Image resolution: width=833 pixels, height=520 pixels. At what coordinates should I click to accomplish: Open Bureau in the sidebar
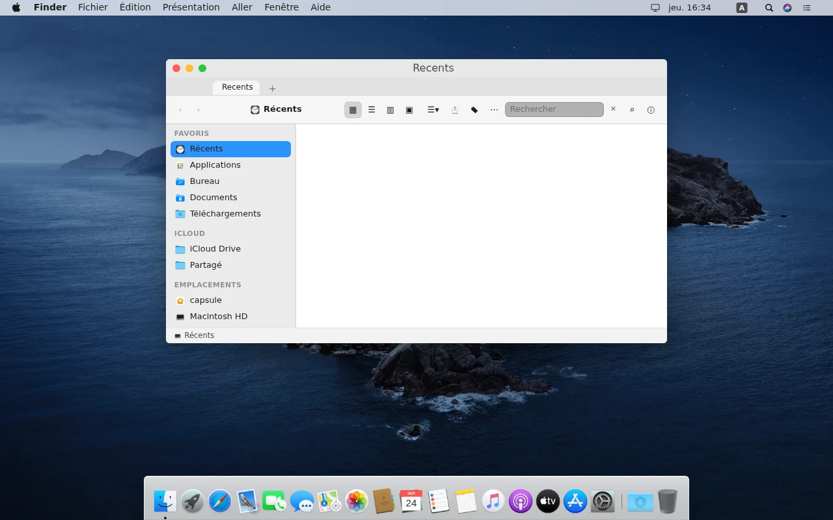pos(230,181)
